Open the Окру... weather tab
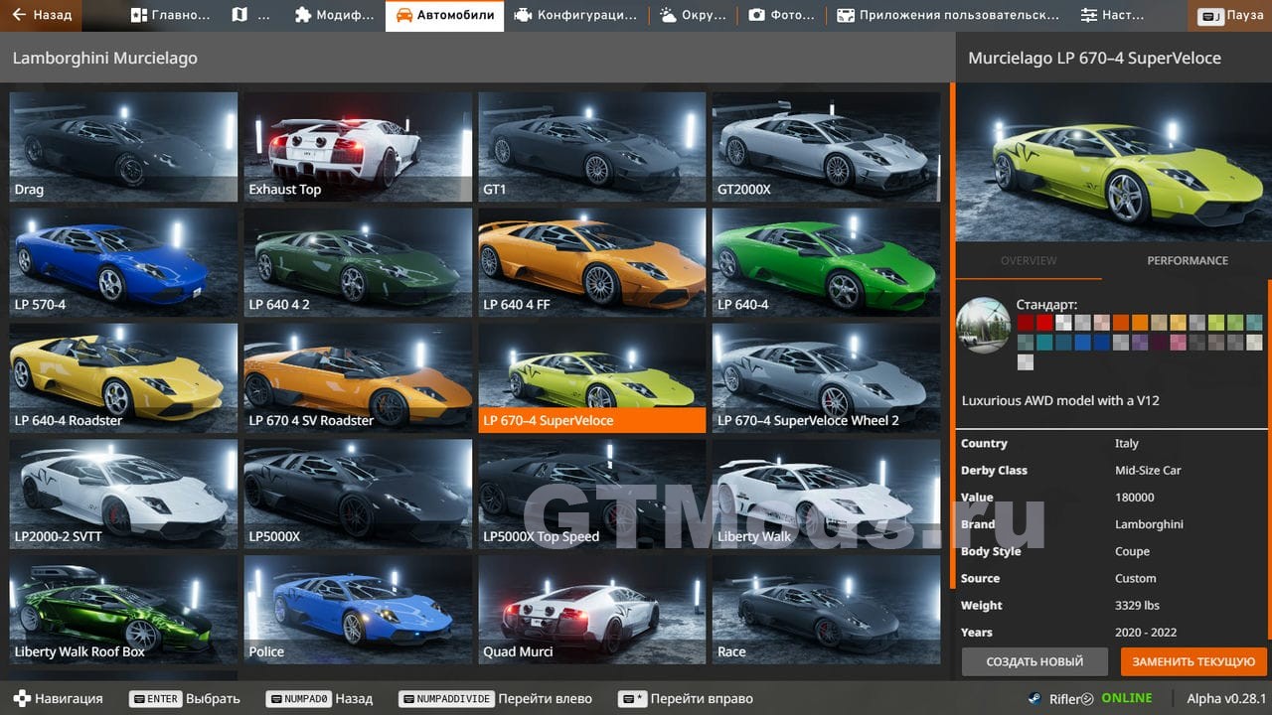Screen dimensions: 1272x715 coord(692,15)
